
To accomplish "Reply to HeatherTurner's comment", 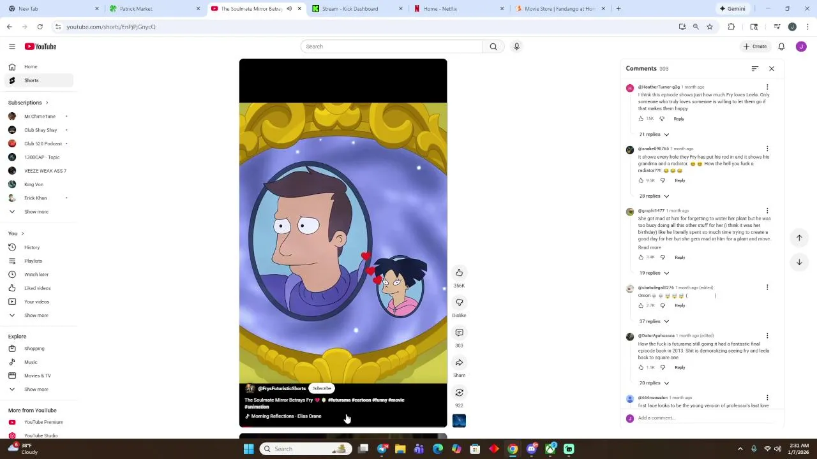I will click(678, 119).
